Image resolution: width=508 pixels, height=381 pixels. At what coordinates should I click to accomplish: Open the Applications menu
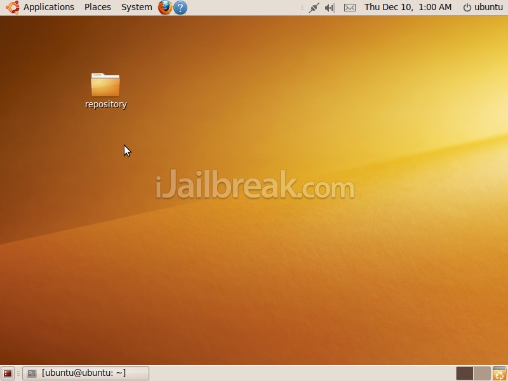(x=49, y=7)
